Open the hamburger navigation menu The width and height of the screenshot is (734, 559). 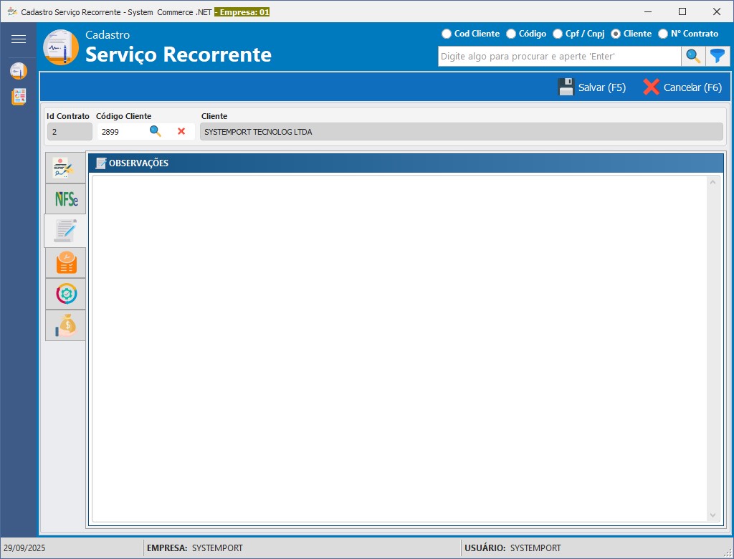click(x=19, y=39)
